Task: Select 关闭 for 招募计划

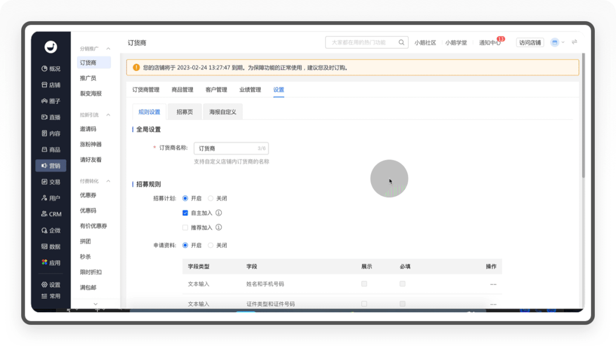Action: coord(211,198)
